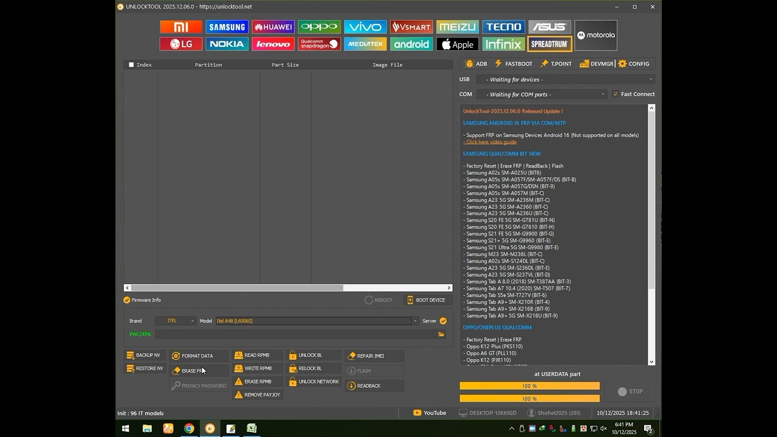The height and width of the screenshot is (437, 777).
Task: Click the upper 100% progress bar
Action: tap(529, 386)
